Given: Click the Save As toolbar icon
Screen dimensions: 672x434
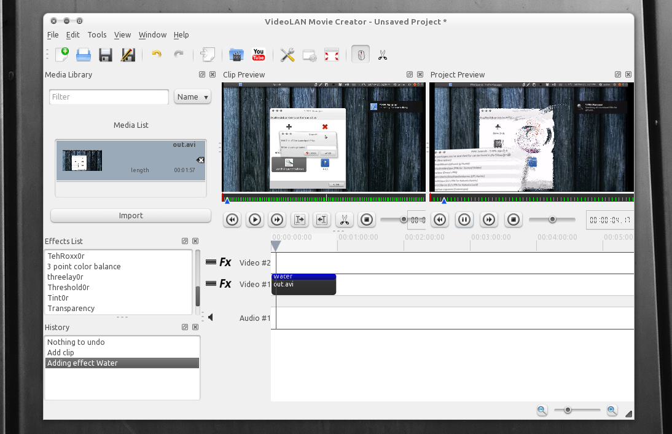Looking at the screenshot, I should 128,55.
